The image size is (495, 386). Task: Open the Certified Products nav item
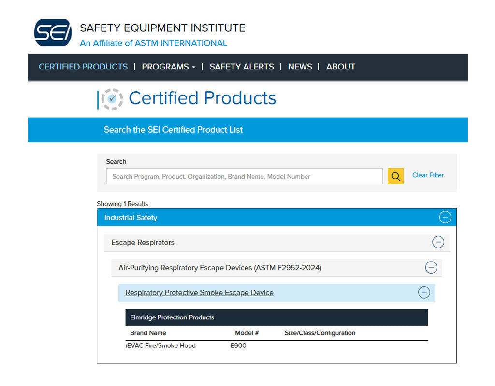click(83, 67)
